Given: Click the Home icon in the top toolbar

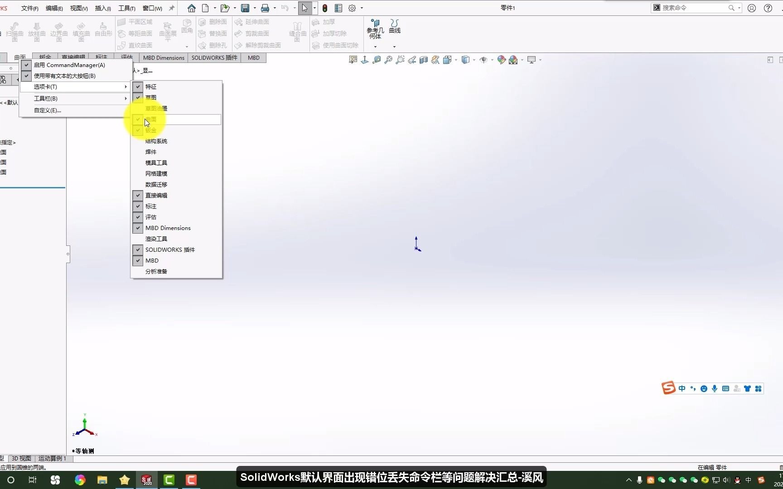Looking at the screenshot, I should coord(192,8).
